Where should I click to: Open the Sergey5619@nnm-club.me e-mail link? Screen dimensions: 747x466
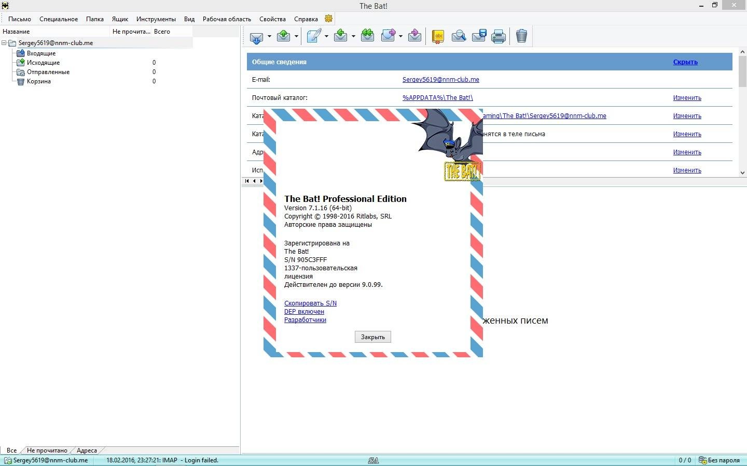pos(441,80)
